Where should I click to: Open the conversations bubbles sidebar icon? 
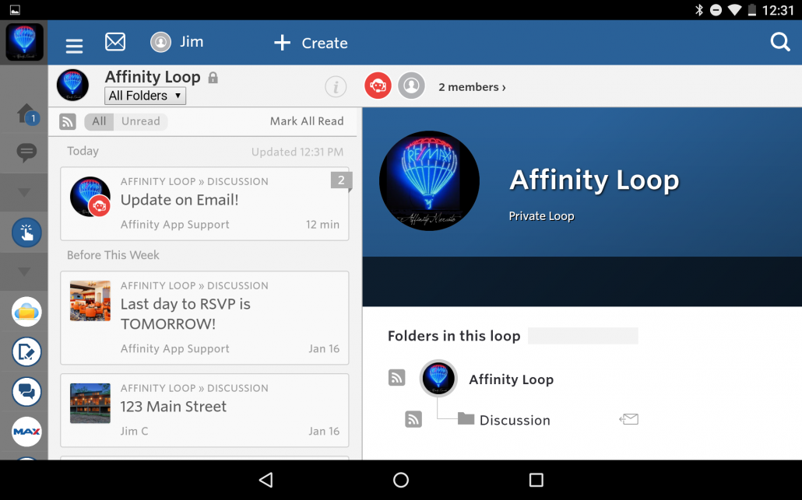coord(26,392)
